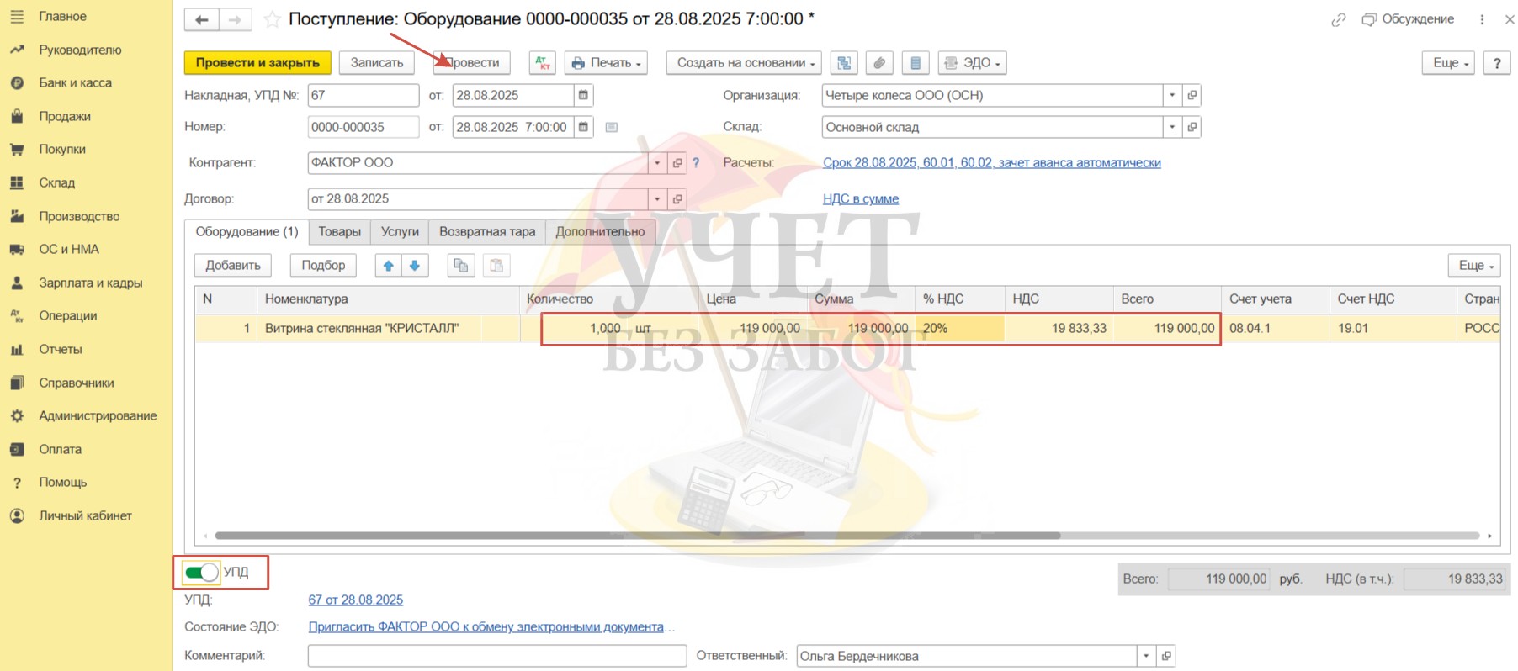Click Подбор button
The width and height of the screenshot is (1518, 671).
pyautogui.click(x=323, y=266)
